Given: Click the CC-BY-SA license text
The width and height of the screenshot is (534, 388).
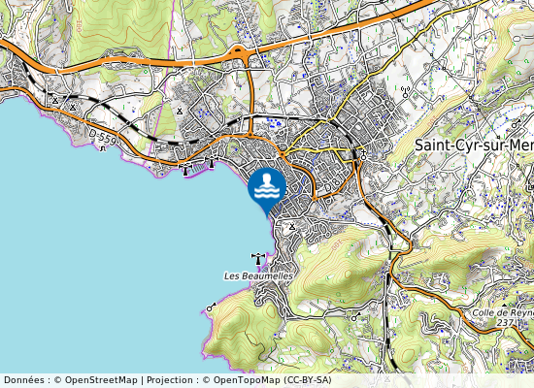Looking at the screenshot, I should tap(307, 380).
